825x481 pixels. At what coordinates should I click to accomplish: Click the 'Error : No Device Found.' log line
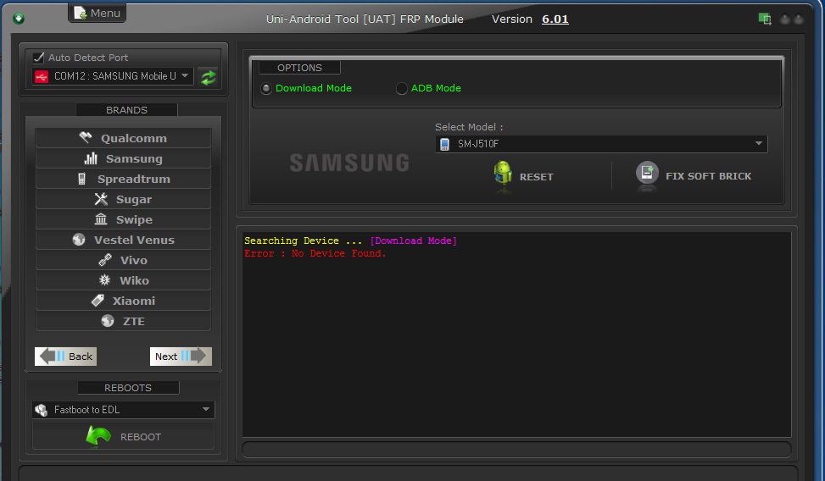[315, 253]
